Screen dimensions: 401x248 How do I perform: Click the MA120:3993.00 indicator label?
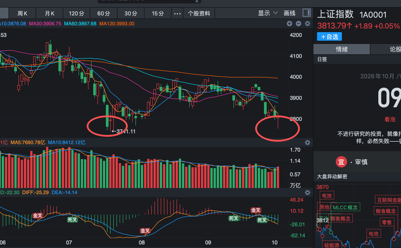tap(117, 24)
